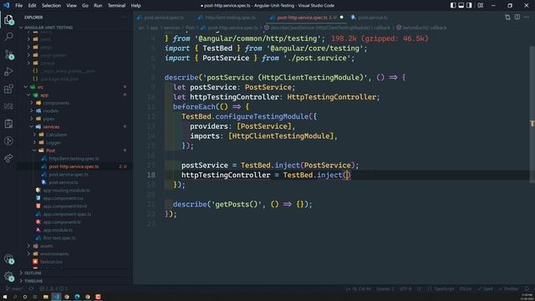Click taskbar search icon
The width and height of the screenshot is (535, 301).
coord(15,297)
